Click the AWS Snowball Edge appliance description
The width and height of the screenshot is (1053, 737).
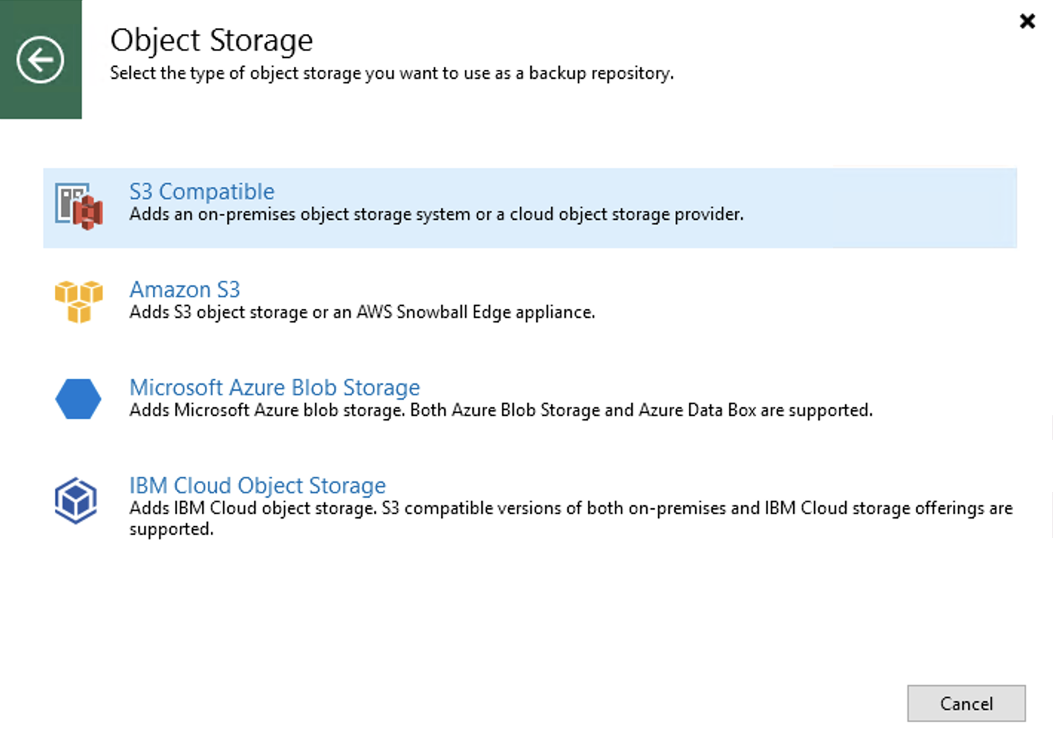coord(362,313)
